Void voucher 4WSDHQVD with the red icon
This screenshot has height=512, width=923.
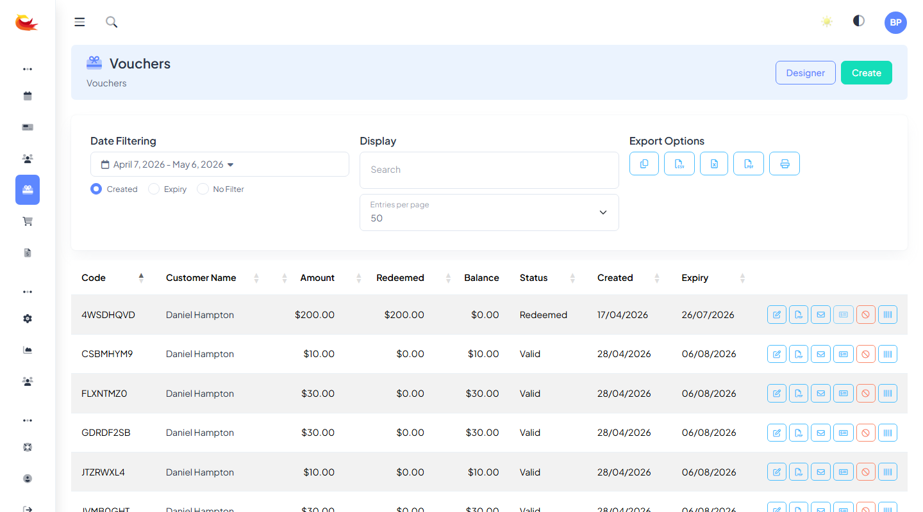point(865,315)
